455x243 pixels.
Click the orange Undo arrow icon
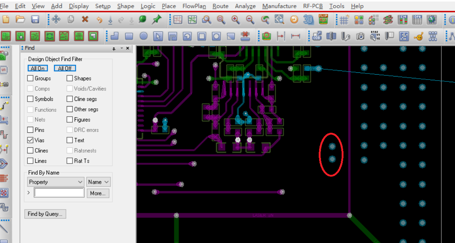tap(99, 20)
